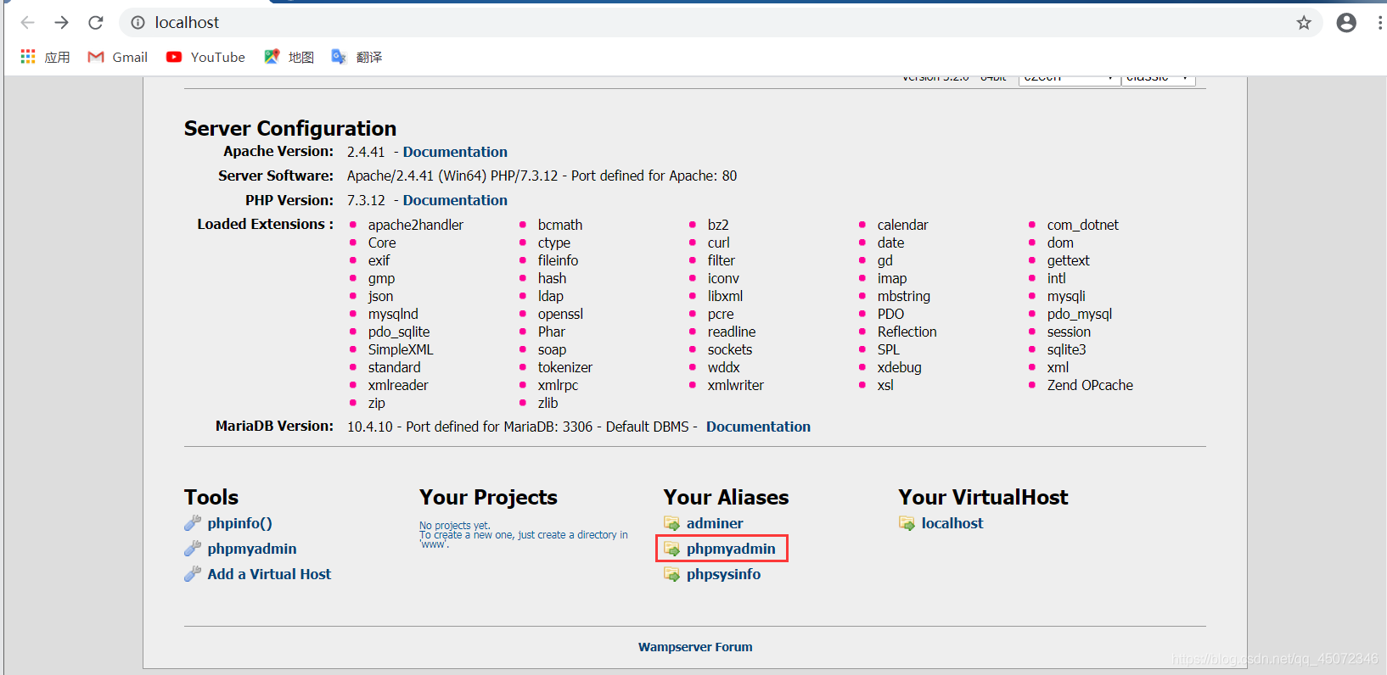Open the YouTube bookmark

pos(205,57)
